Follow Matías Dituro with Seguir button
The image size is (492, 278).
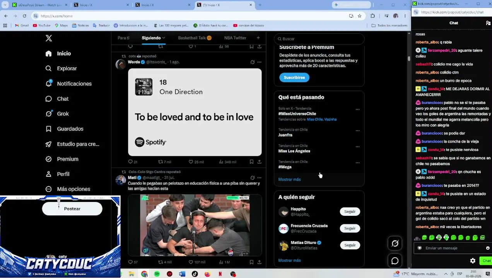[350, 245]
